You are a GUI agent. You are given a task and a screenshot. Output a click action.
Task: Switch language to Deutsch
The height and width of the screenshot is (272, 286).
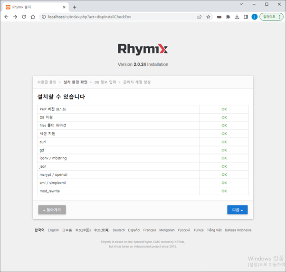pos(119,230)
